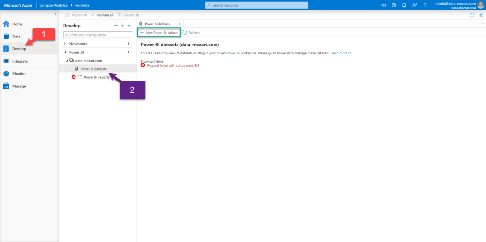Click the error icon beside Power BI reports
The width and height of the screenshot is (486, 242).
tap(74, 77)
